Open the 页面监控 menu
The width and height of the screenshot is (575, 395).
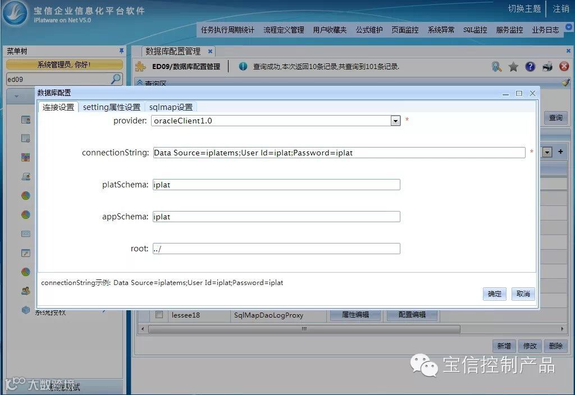[405, 30]
